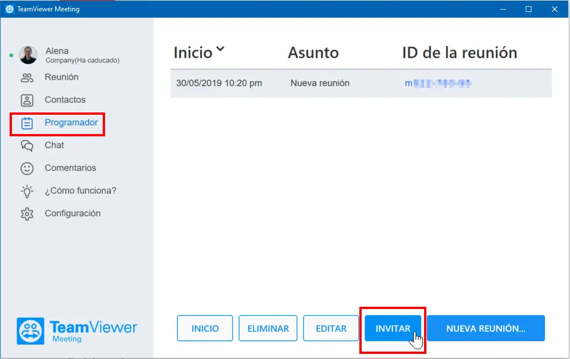Click the blurred meeting ID link

(x=438, y=84)
